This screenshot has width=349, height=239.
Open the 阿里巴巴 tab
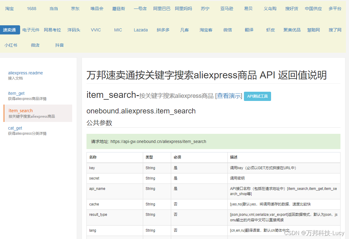162,9
